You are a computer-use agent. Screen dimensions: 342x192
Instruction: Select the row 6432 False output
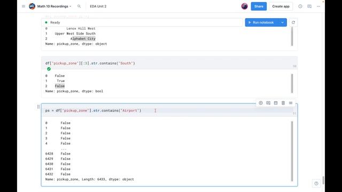(58, 174)
